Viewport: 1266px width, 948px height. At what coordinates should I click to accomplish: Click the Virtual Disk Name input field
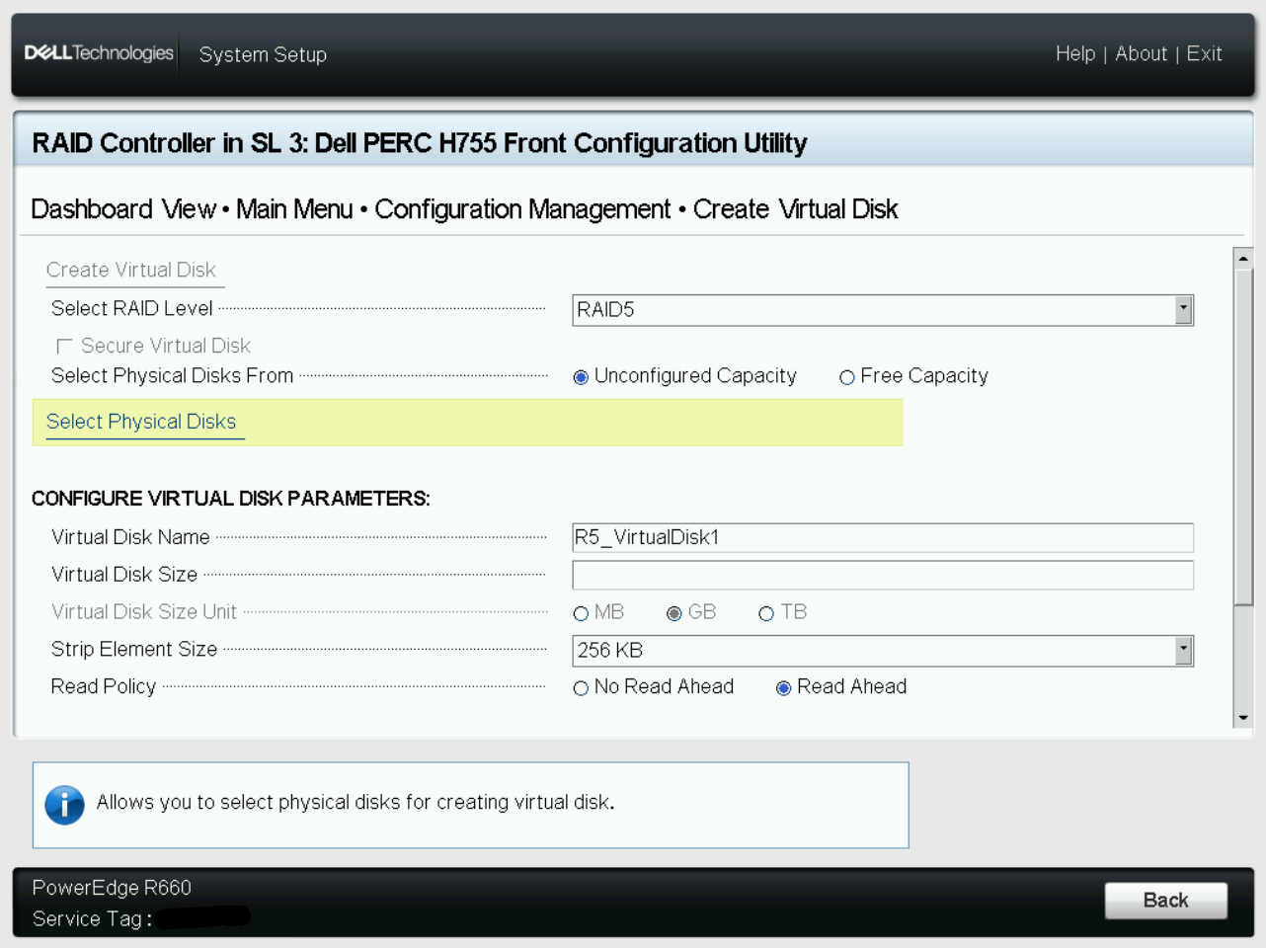click(883, 537)
